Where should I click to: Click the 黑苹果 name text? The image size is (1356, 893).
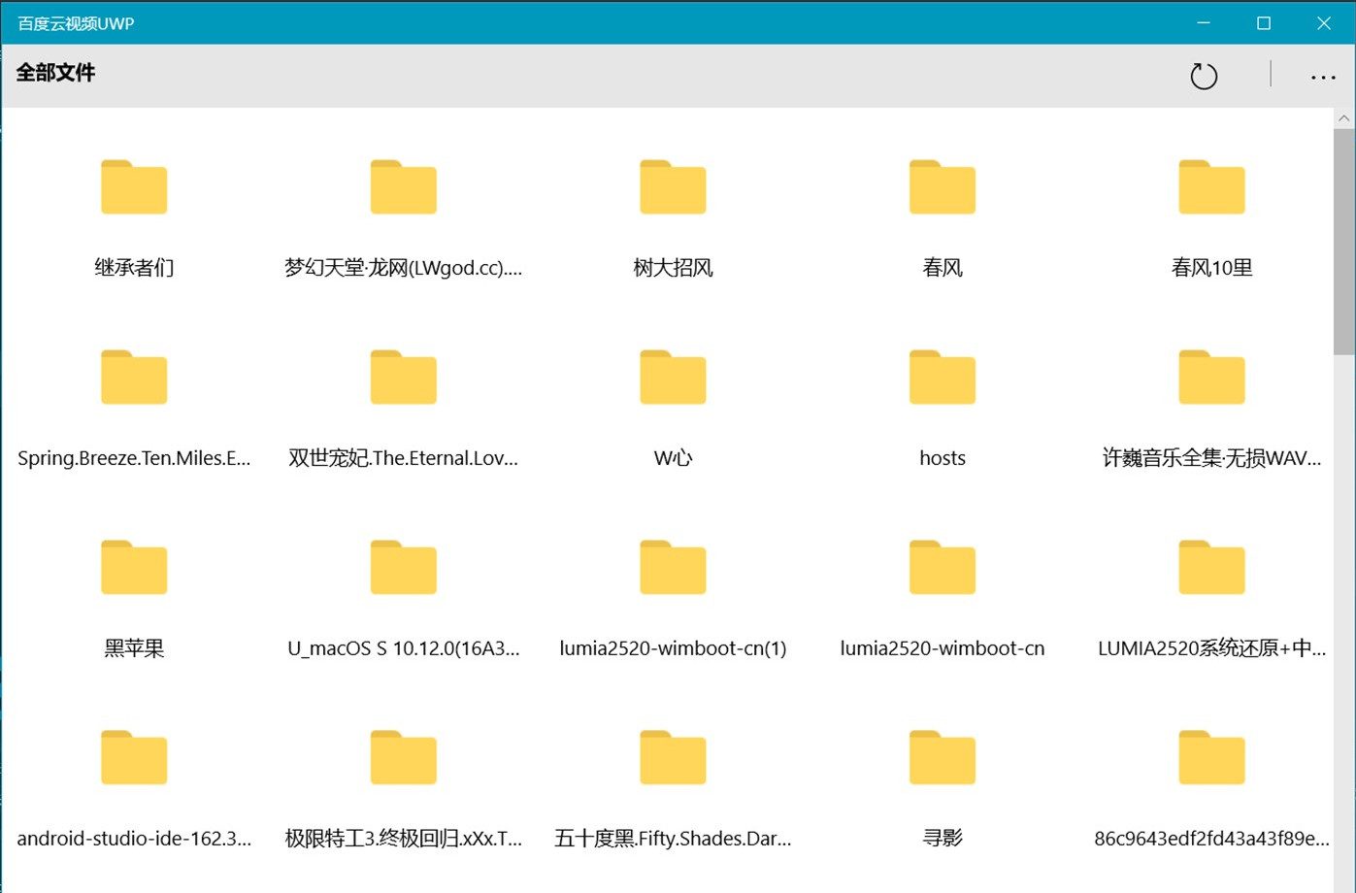[134, 648]
